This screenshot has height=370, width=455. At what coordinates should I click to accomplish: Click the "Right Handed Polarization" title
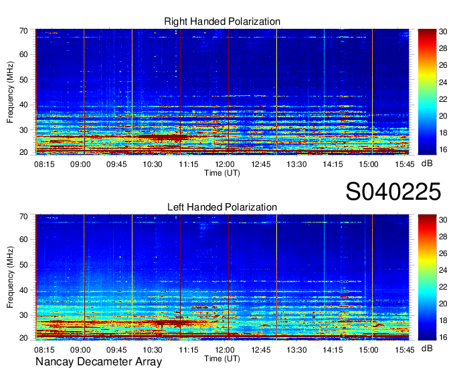222,21
